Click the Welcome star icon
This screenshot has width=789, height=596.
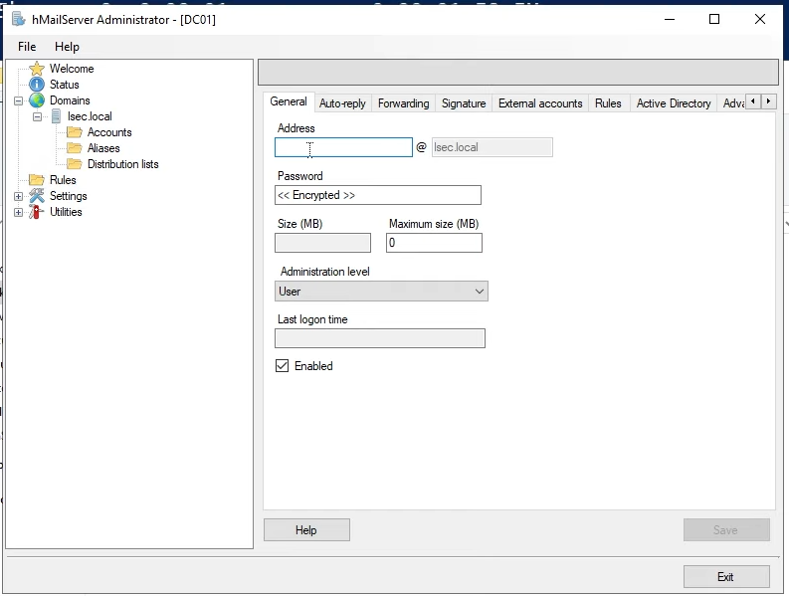(x=37, y=69)
